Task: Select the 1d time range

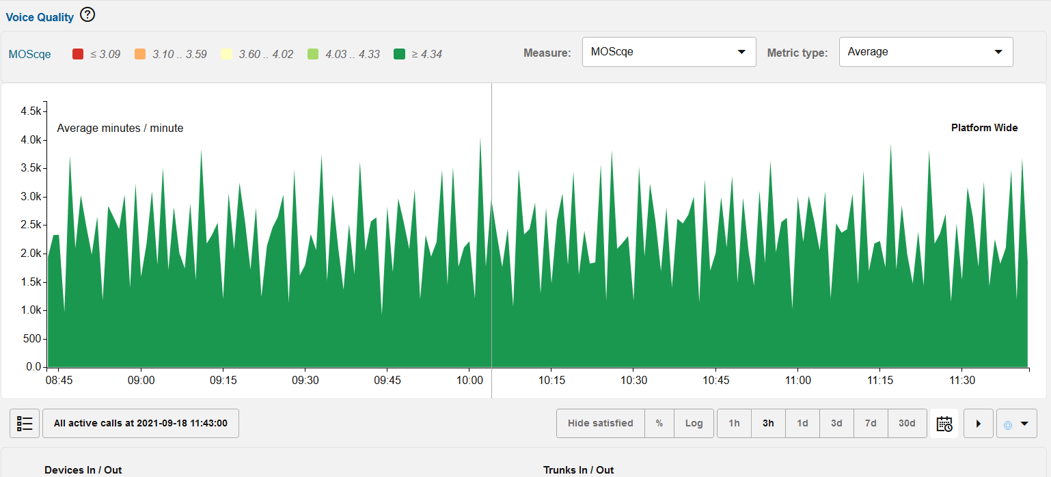Action: click(x=802, y=424)
